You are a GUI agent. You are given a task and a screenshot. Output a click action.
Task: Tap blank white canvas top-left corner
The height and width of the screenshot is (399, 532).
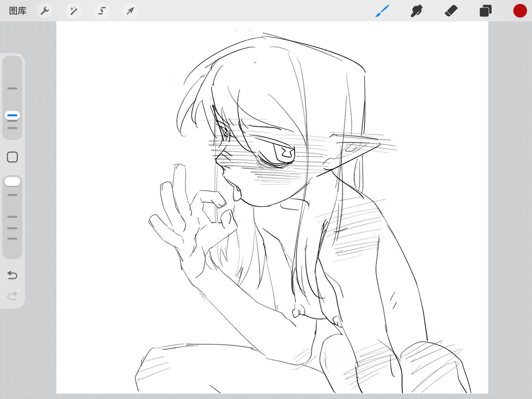(x=80, y=44)
